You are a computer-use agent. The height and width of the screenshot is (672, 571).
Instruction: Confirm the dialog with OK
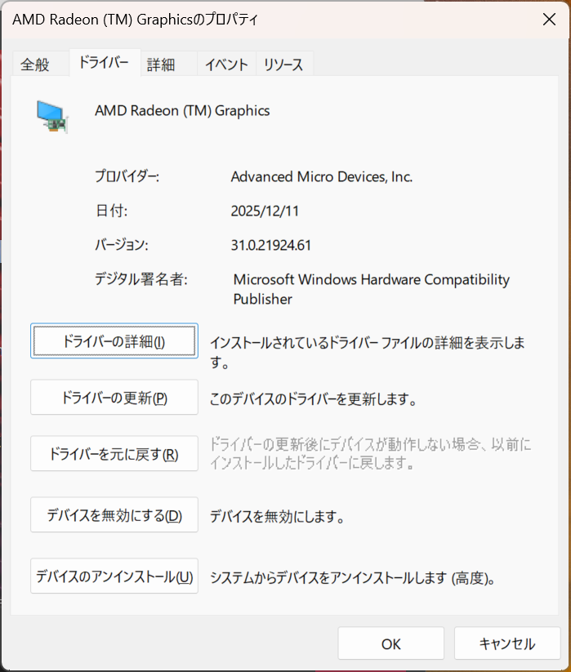tap(390, 643)
